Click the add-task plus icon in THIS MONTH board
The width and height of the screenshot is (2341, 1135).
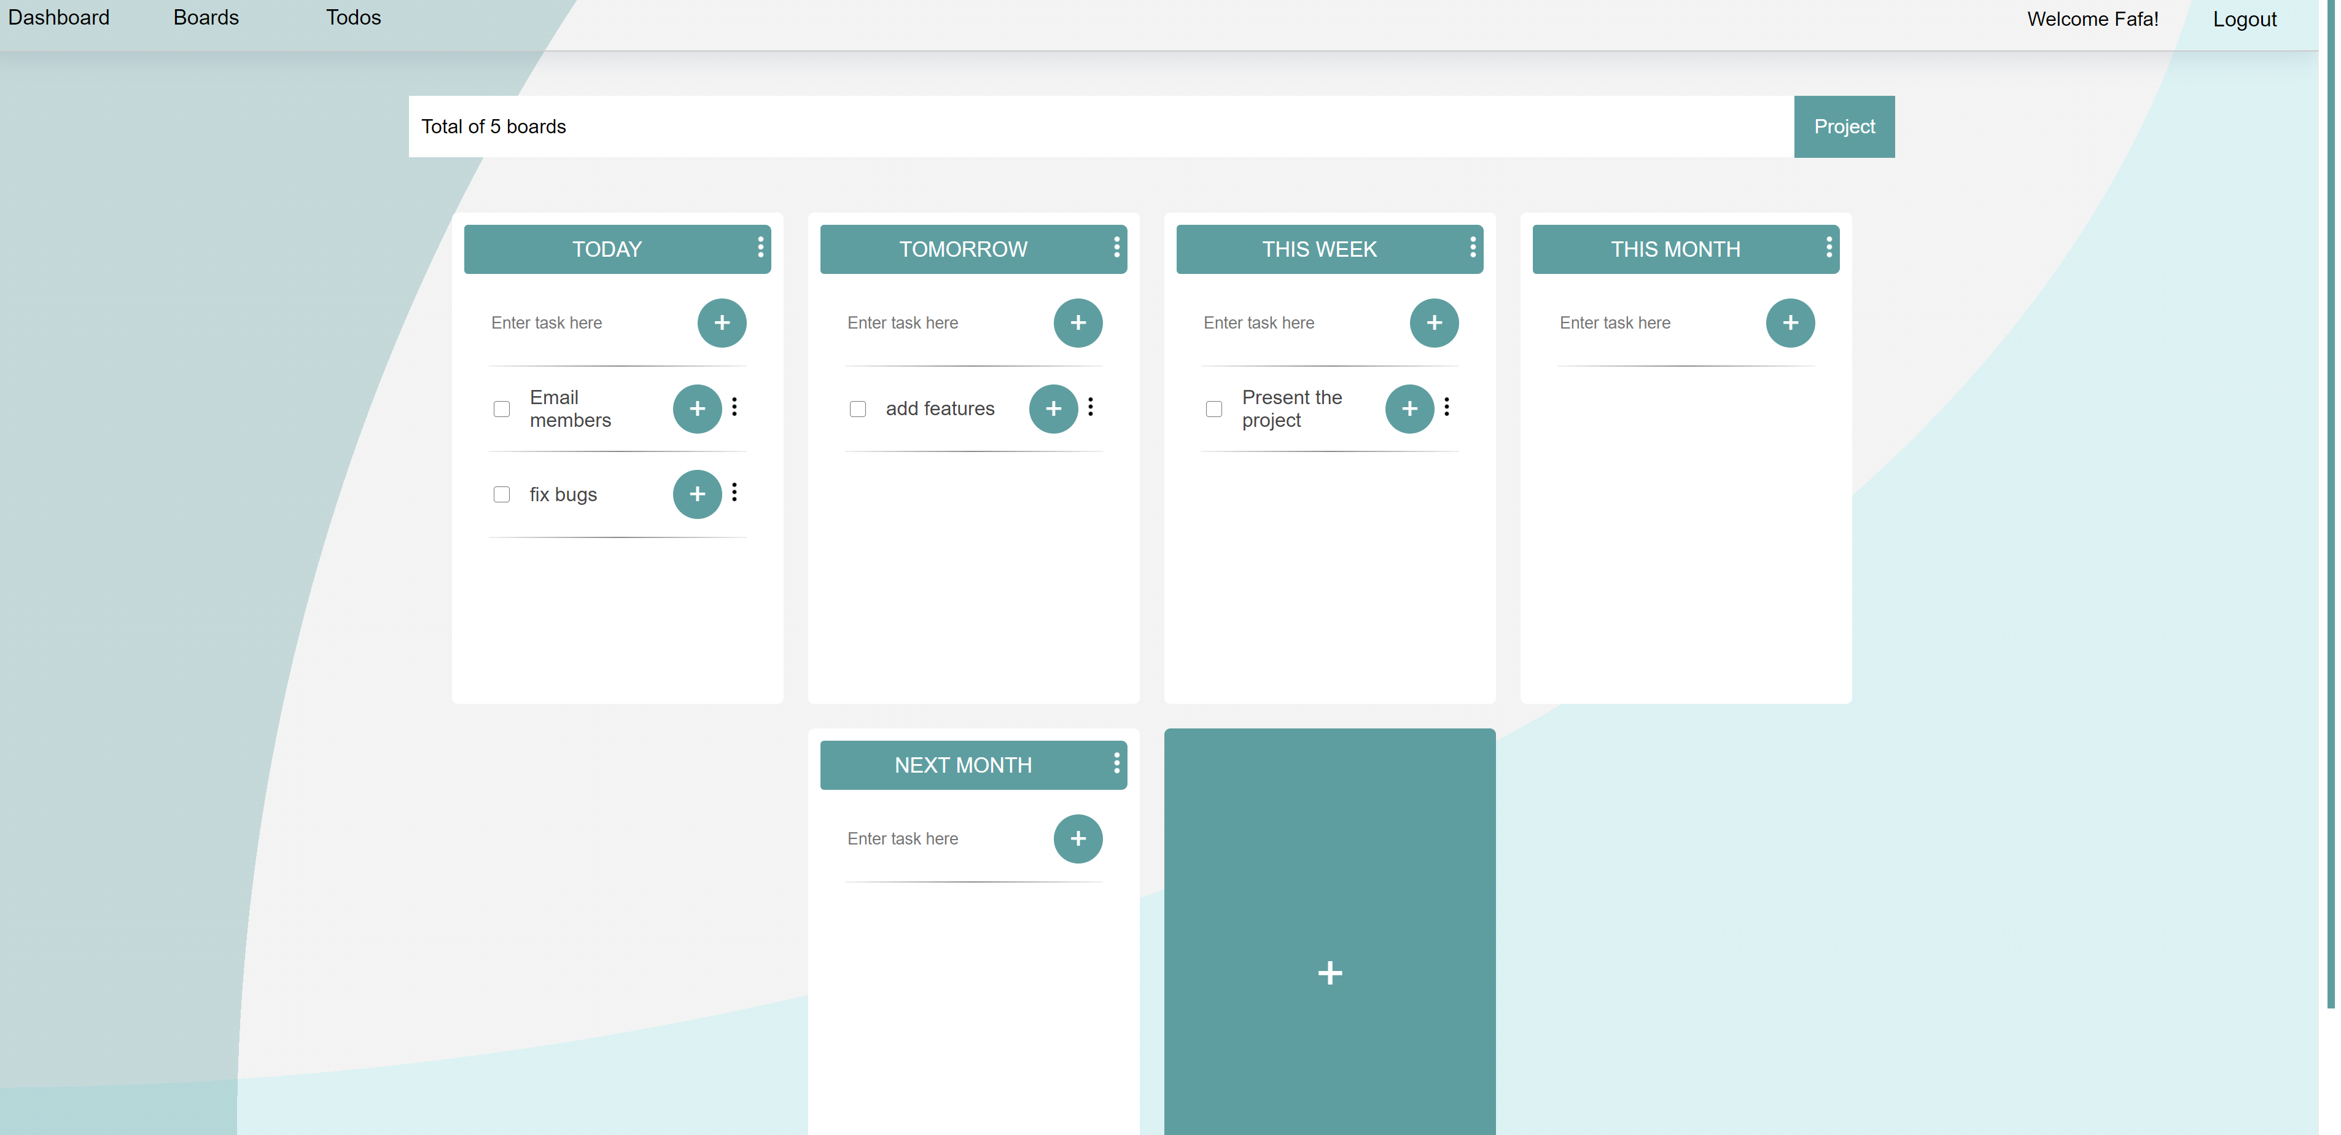[1790, 322]
